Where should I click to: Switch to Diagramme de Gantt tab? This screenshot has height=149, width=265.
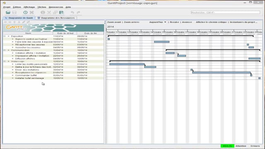[x=19, y=18]
